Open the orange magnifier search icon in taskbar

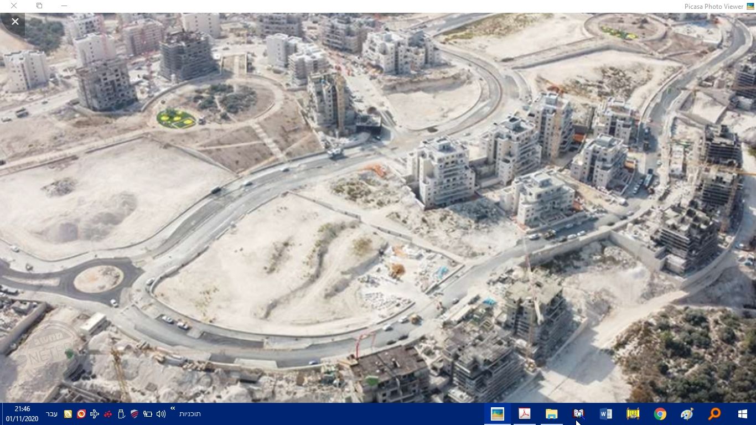click(714, 414)
